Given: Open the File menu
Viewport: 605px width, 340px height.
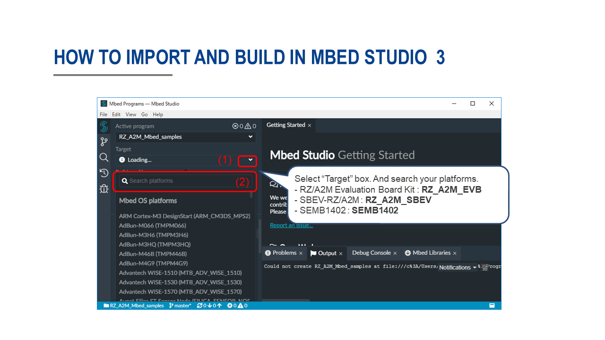Looking at the screenshot, I should coord(104,114).
